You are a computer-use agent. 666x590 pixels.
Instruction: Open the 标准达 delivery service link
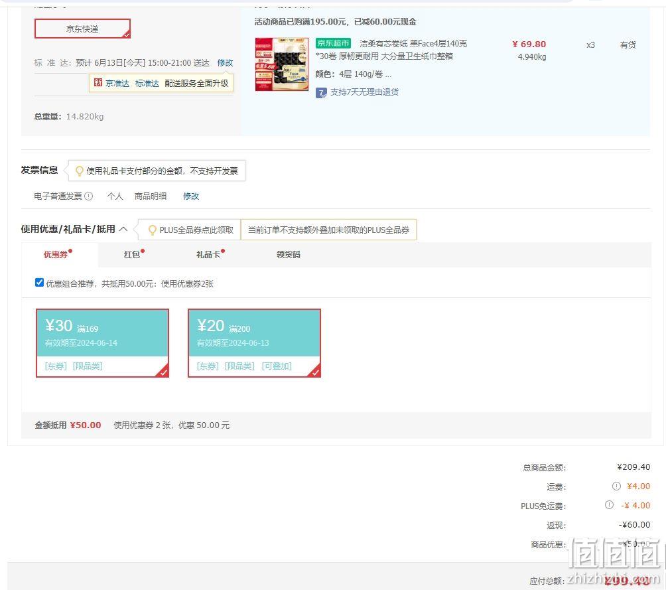[x=147, y=84]
